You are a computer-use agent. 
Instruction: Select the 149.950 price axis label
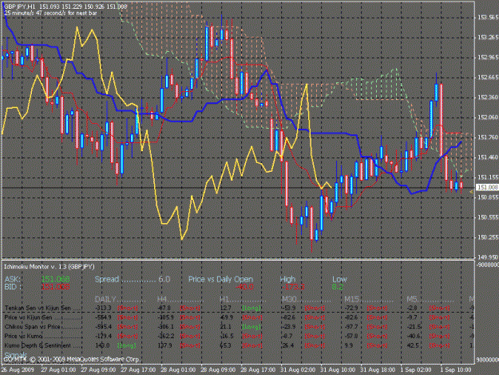[488, 257]
